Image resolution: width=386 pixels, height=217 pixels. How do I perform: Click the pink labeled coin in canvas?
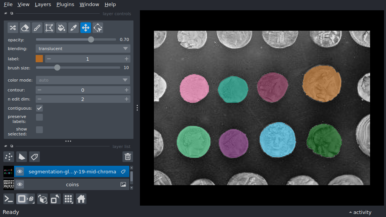click(x=194, y=88)
